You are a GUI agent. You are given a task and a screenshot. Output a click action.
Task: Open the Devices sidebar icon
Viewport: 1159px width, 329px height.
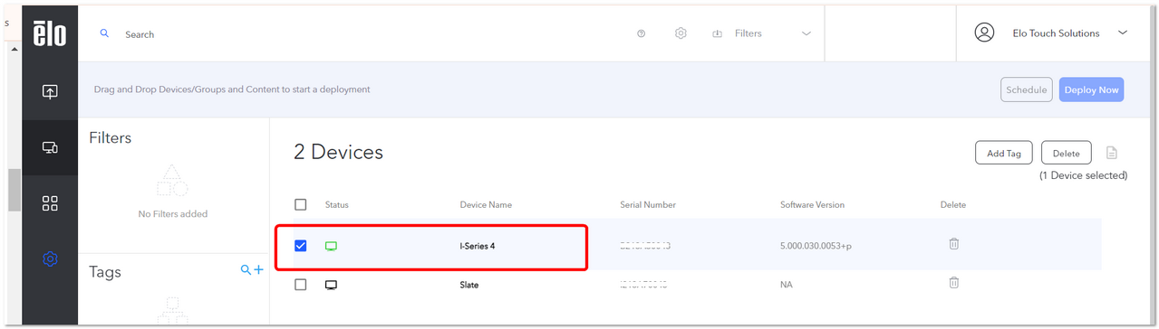pos(50,147)
